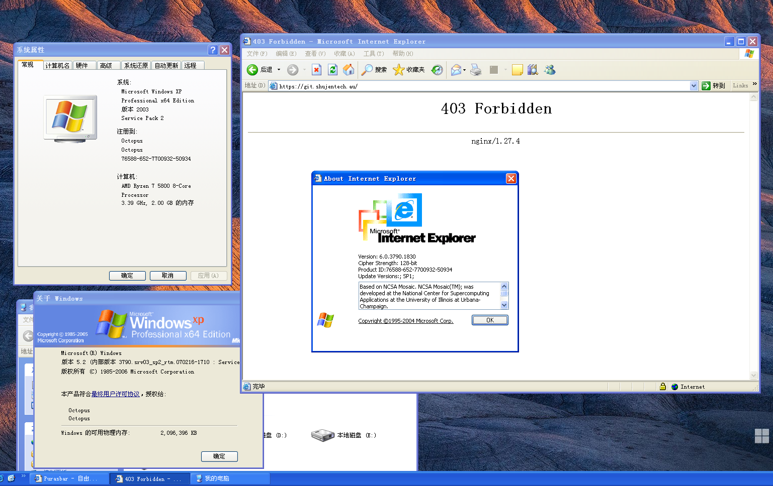Expand the Mail button dropdown arrow
The height and width of the screenshot is (486, 773).
pyautogui.click(x=464, y=70)
